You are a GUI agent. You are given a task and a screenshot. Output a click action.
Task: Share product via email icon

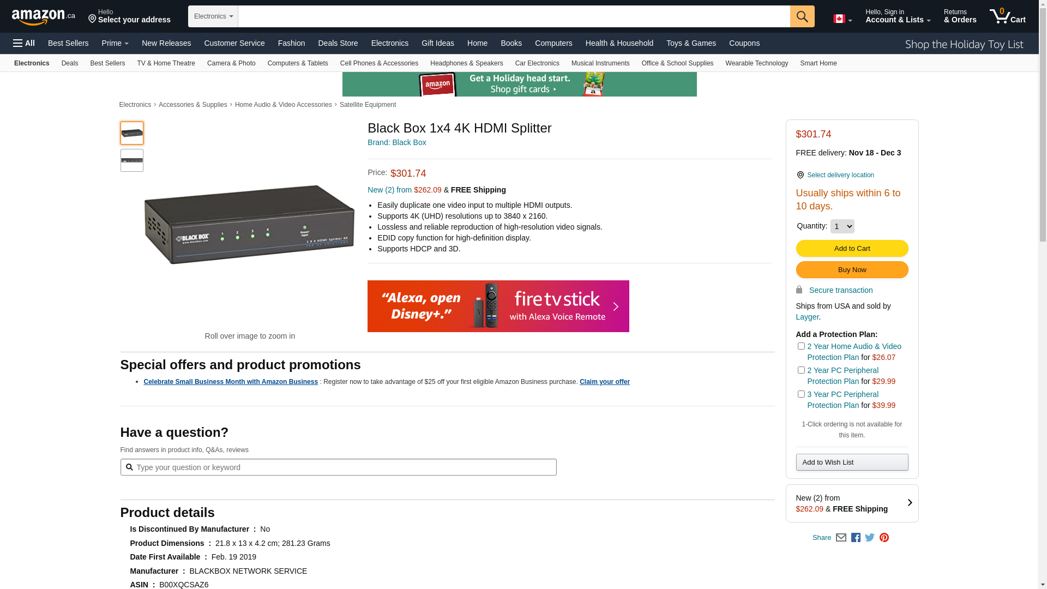click(x=841, y=538)
